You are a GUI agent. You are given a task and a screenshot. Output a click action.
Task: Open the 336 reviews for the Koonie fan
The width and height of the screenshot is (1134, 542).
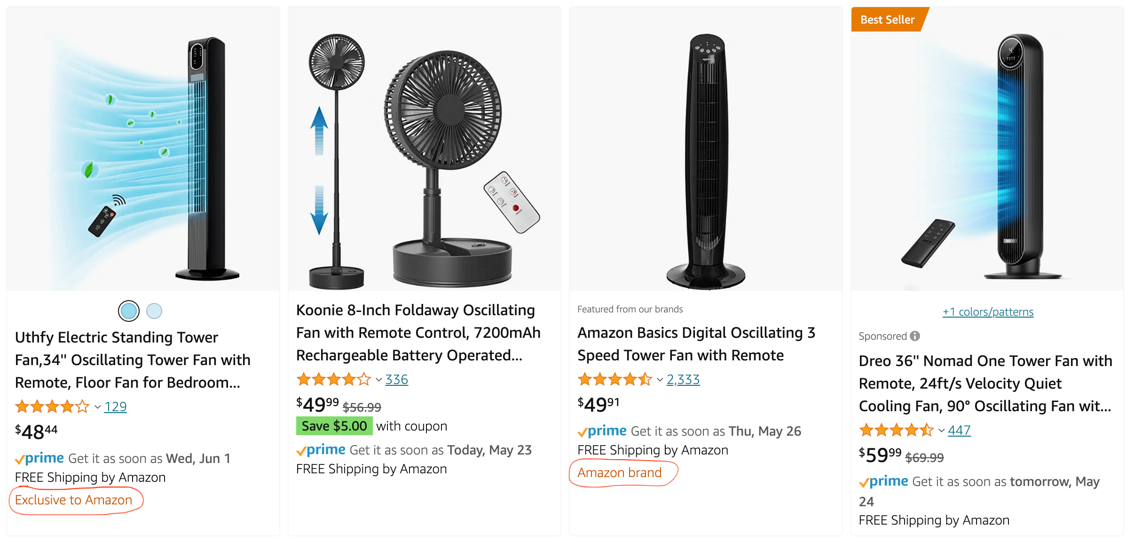(x=396, y=379)
